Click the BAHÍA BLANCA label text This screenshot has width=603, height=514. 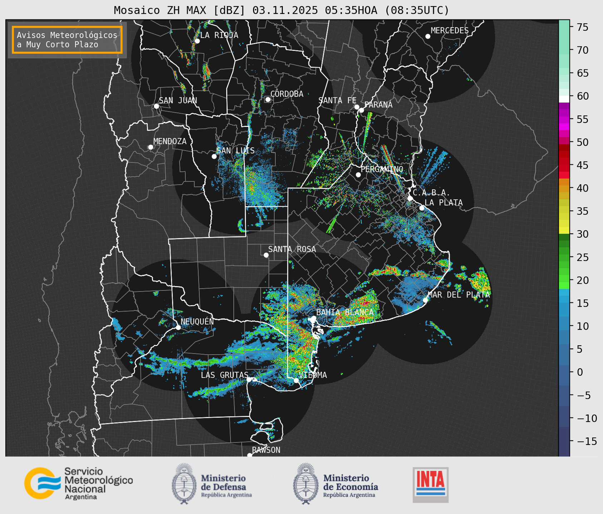click(x=345, y=312)
